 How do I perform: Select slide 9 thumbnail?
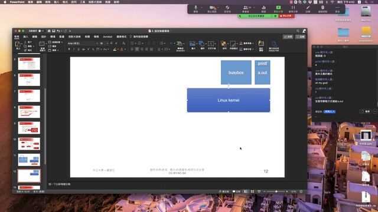pos(29,128)
